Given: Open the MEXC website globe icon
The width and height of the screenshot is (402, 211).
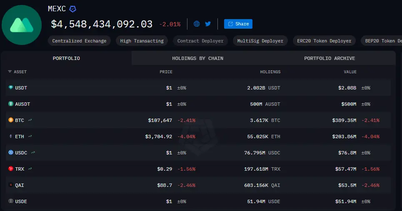Looking at the screenshot, I should click(x=197, y=24).
